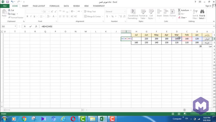Open the Merge & Center dropdown arrow

(103, 17)
